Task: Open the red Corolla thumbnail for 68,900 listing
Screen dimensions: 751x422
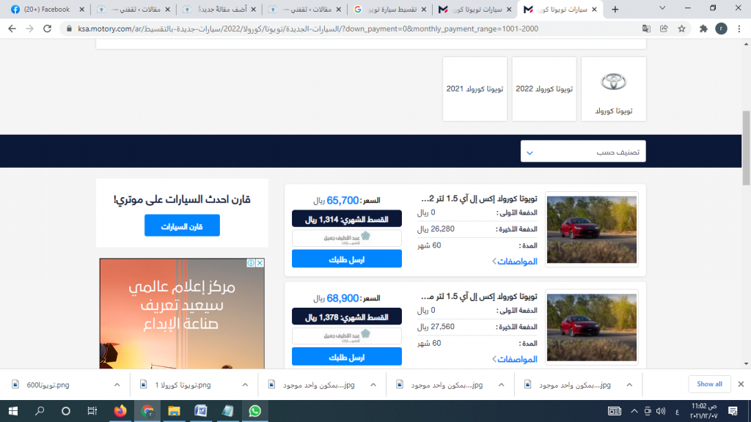Action: (x=592, y=327)
